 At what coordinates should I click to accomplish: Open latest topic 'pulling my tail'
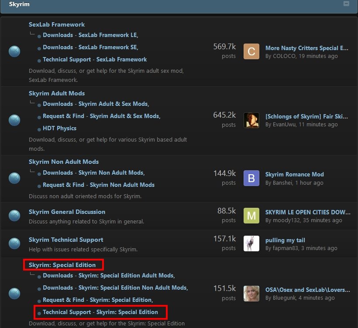tap(285, 240)
